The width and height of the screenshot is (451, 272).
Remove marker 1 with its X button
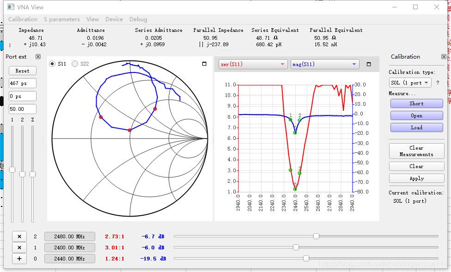[x=19, y=248]
